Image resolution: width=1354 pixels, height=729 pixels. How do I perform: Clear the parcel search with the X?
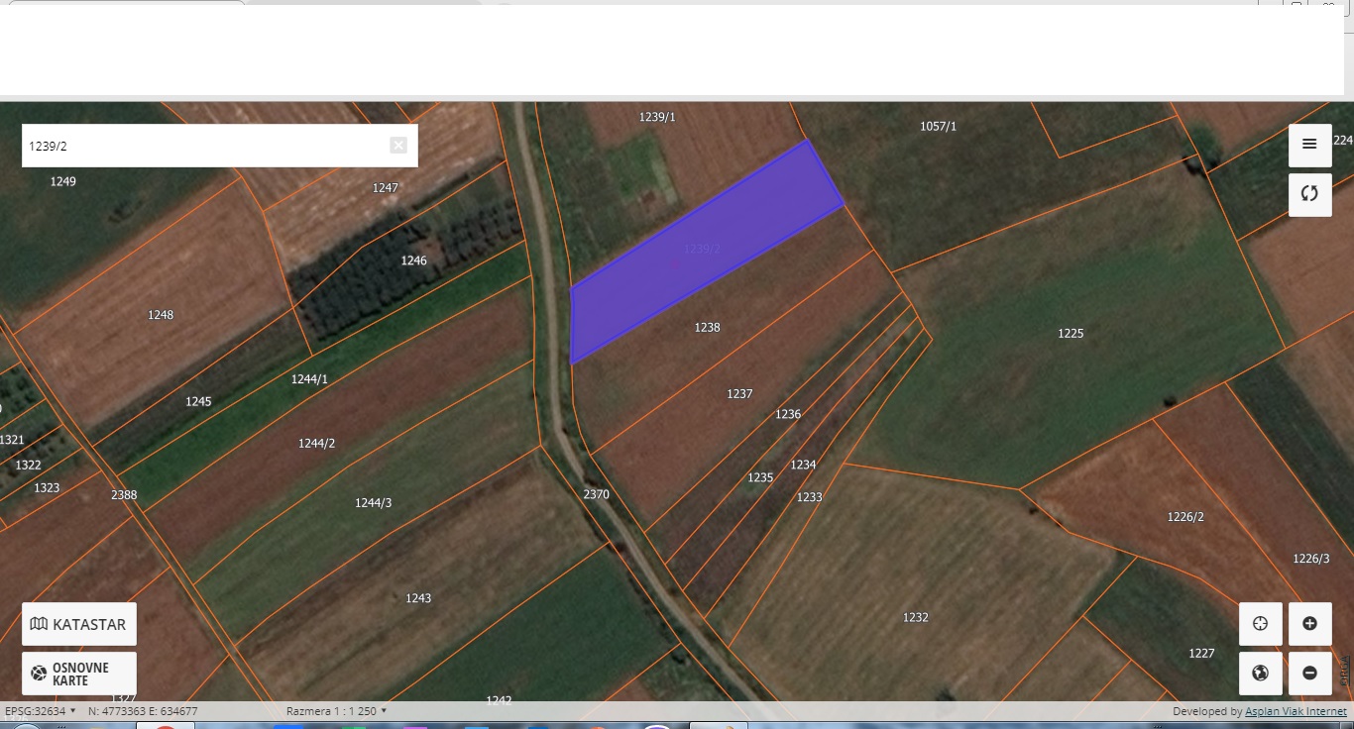click(398, 146)
